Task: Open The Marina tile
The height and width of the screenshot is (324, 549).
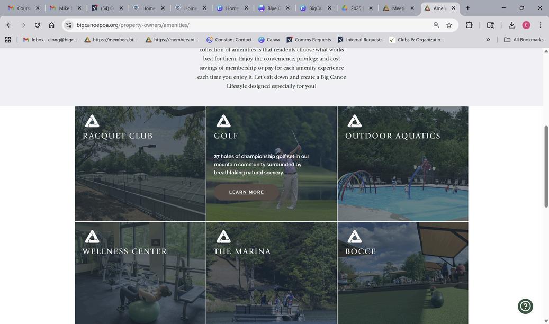Action: [272, 273]
